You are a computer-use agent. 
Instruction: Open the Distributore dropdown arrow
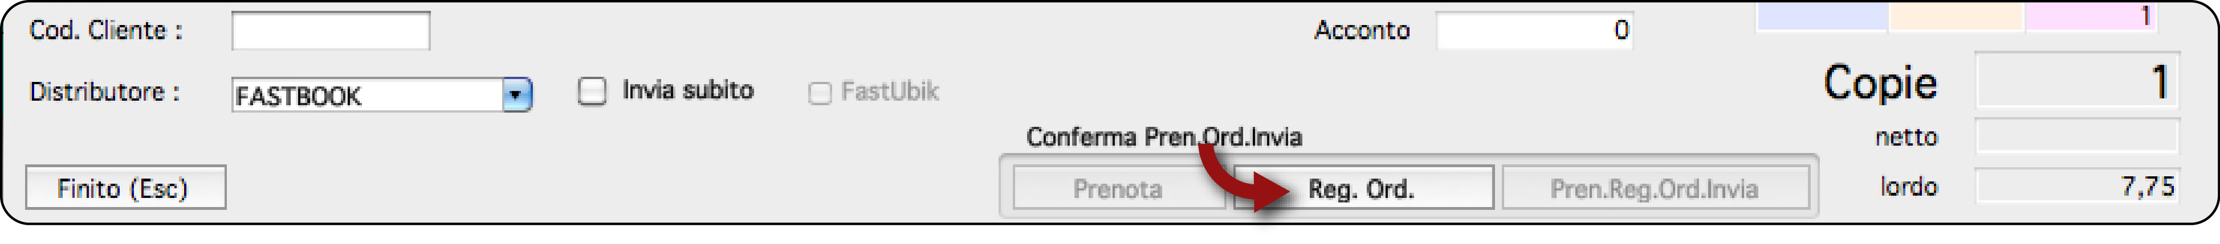[516, 94]
